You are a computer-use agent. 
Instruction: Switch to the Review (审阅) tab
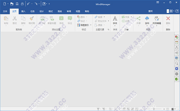coord(69,11)
